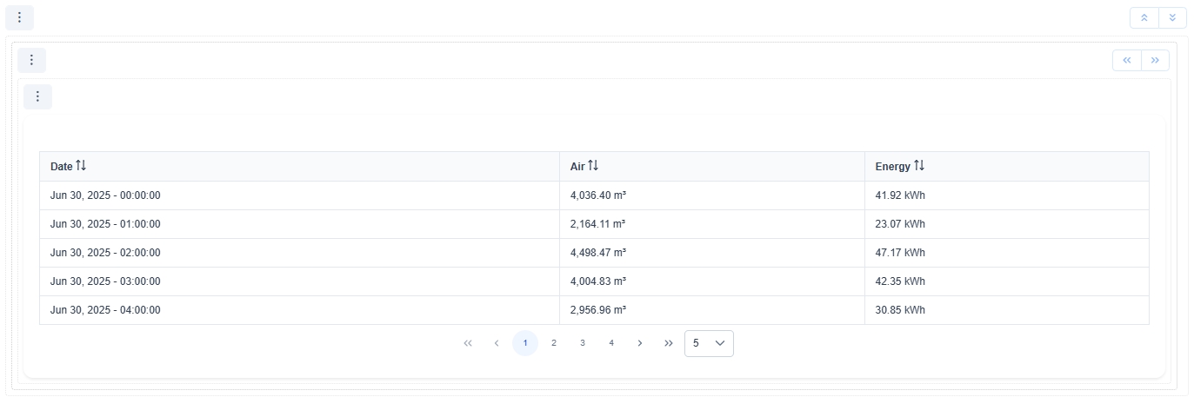Sort table by Air column
This screenshot has height=397, width=1194.
[x=593, y=166]
